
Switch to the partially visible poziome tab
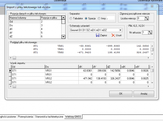click(8, 117)
